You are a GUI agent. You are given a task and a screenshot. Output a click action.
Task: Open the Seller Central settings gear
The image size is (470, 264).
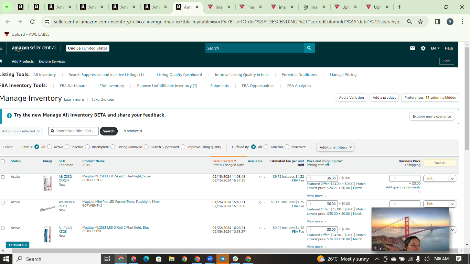point(423,48)
